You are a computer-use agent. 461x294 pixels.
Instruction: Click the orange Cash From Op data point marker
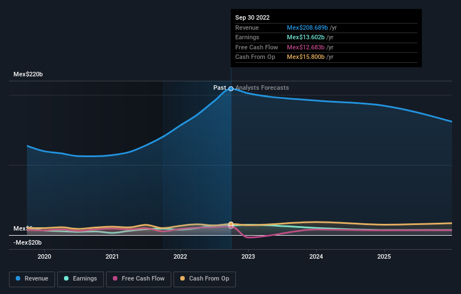click(231, 224)
